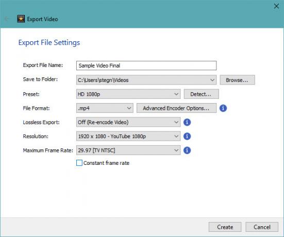This screenshot has width=284, height=237.
Task: Open the Maximum Frame Rate dropdown
Action: pos(128,150)
